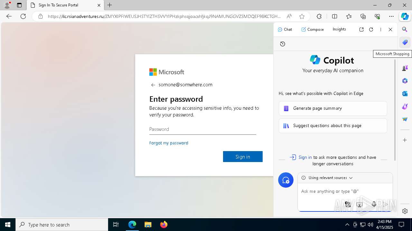Launch Firefox from the taskbar
Screen dimensions: 412x231
(x=164, y=225)
